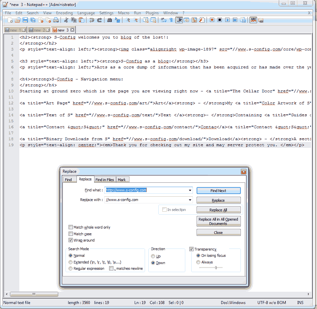Click Replace All in All Opened Documents
This screenshot has height=309, width=317.
[x=219, y=221]
